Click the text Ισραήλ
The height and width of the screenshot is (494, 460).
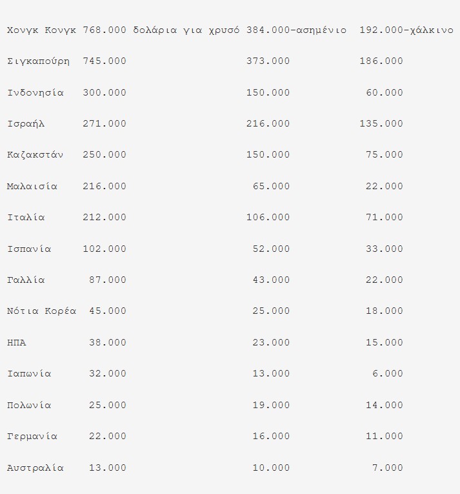(26, 124)
